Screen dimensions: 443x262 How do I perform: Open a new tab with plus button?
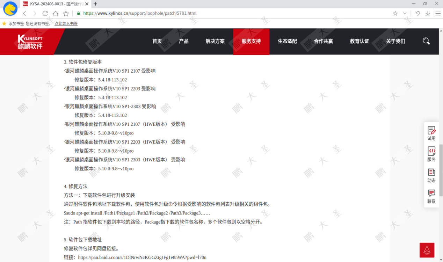click(x=95, y=4)
